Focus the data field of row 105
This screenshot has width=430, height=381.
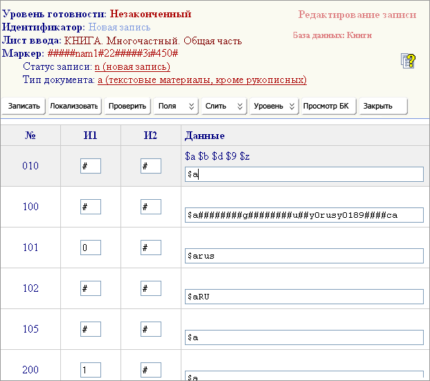[304, 337]
